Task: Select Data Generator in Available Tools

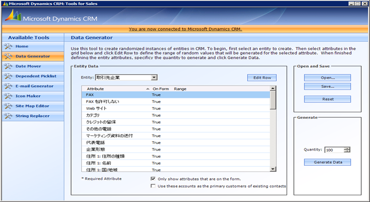Action: [x=33, y=56]
